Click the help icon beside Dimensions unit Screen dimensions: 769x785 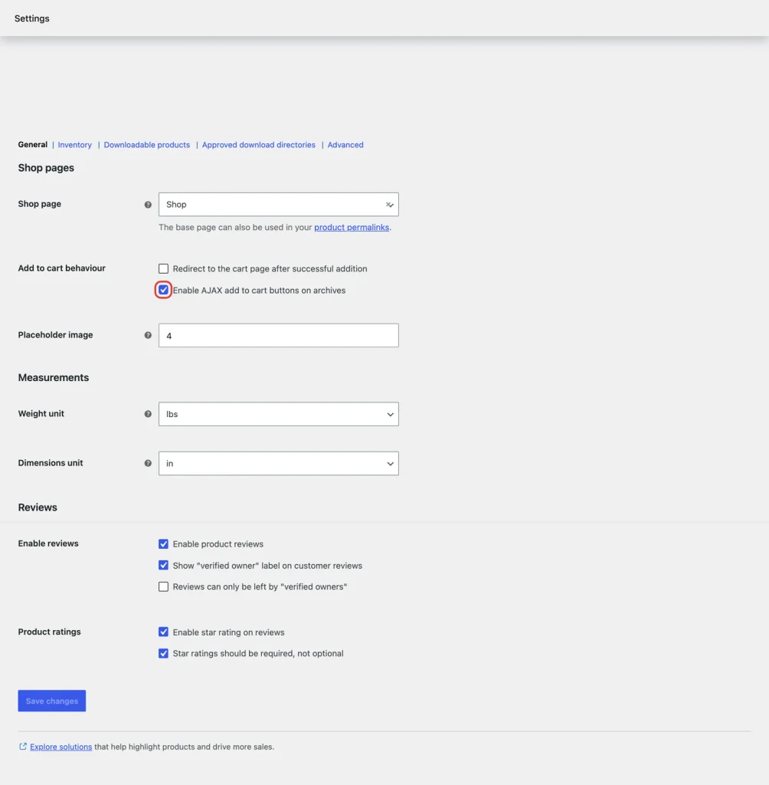pyautogui.click(x=148, y=463)
